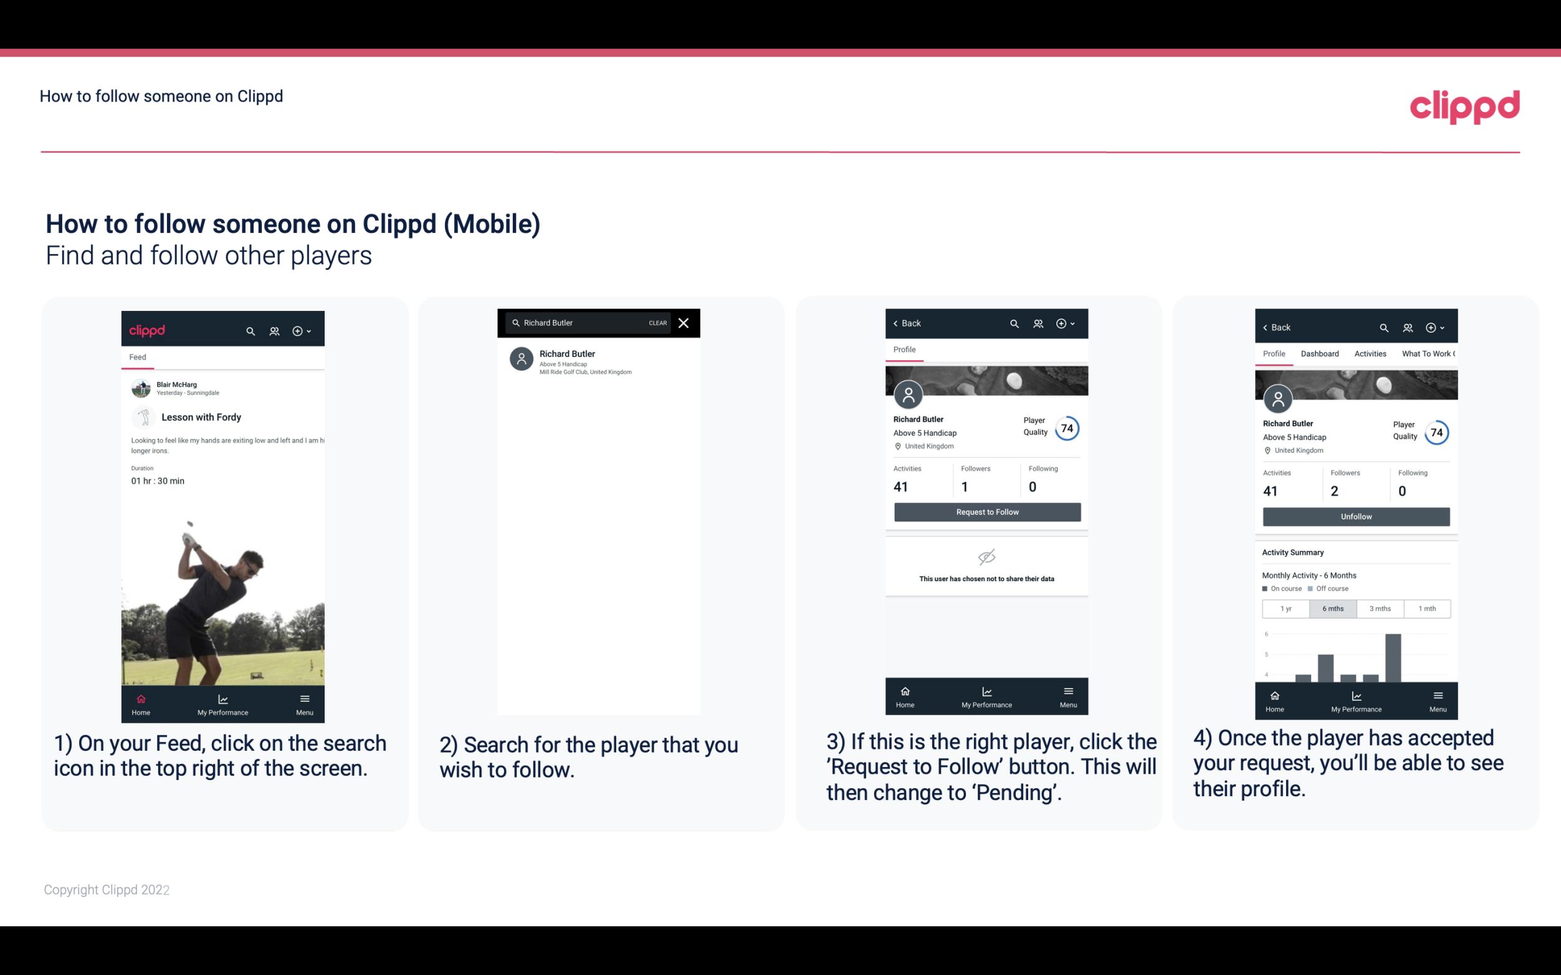The width and height of the screenshot is (1561, 975).
Task: Click the clear X icon in search bar
Action: (684, 323)
